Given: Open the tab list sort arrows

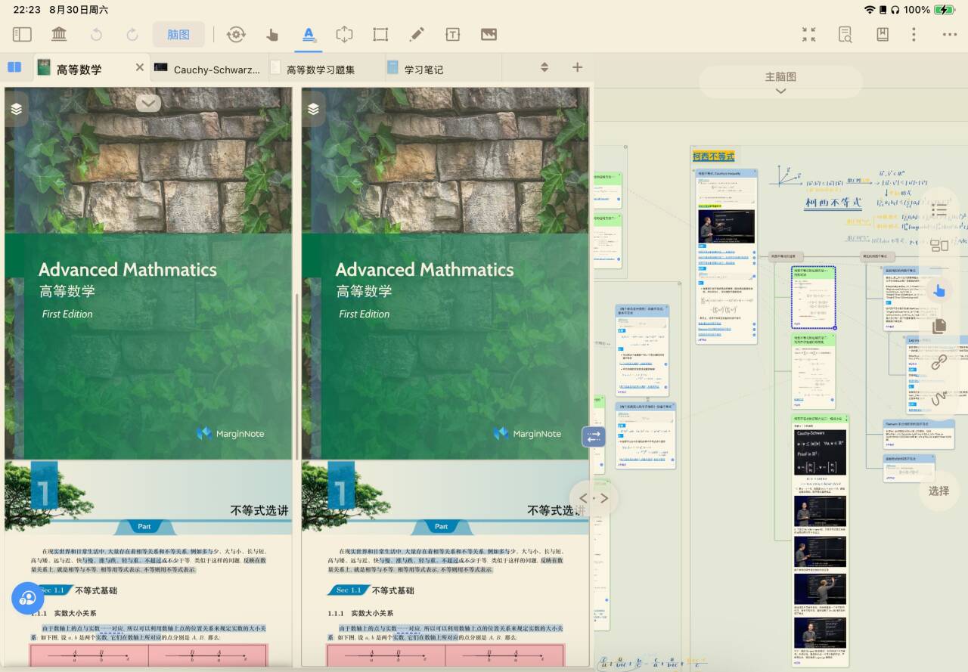Looking at the screenshot, I should (x=544, y=67).
